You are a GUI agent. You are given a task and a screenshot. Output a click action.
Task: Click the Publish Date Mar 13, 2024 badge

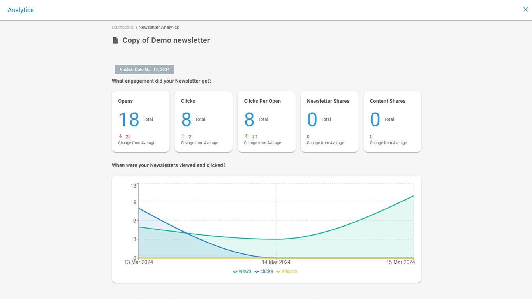click(144, 70)
